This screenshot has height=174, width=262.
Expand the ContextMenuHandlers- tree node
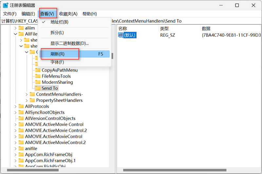pyautogui.click(x=27, y=94)
